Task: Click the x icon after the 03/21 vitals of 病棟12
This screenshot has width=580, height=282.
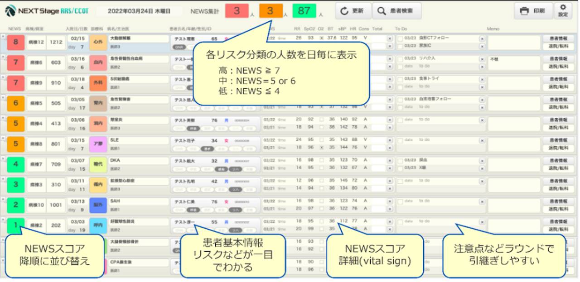Action: click(x=390, y=46)
